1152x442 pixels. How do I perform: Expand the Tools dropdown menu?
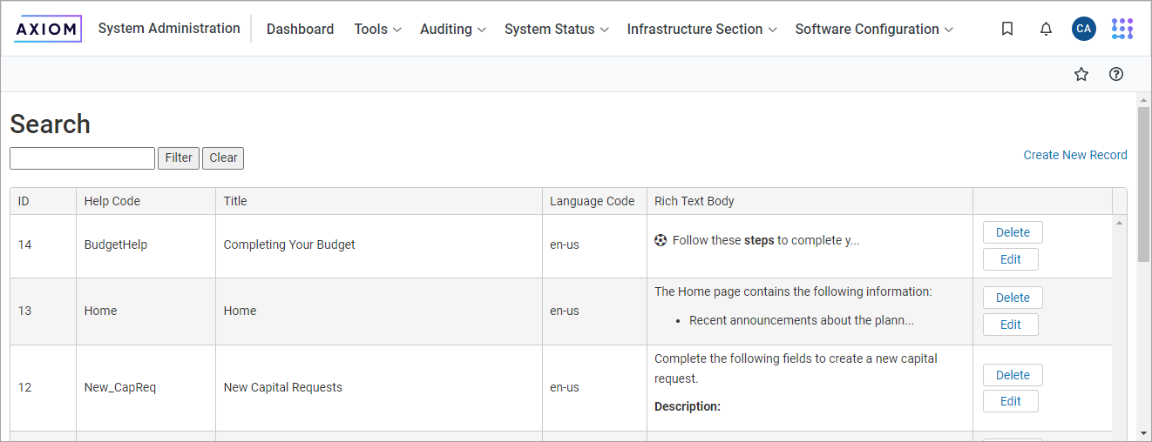(377, 29)
